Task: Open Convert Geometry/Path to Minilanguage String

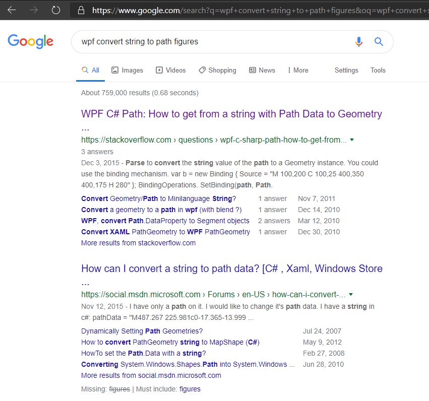Action: [x=158, y=198]
